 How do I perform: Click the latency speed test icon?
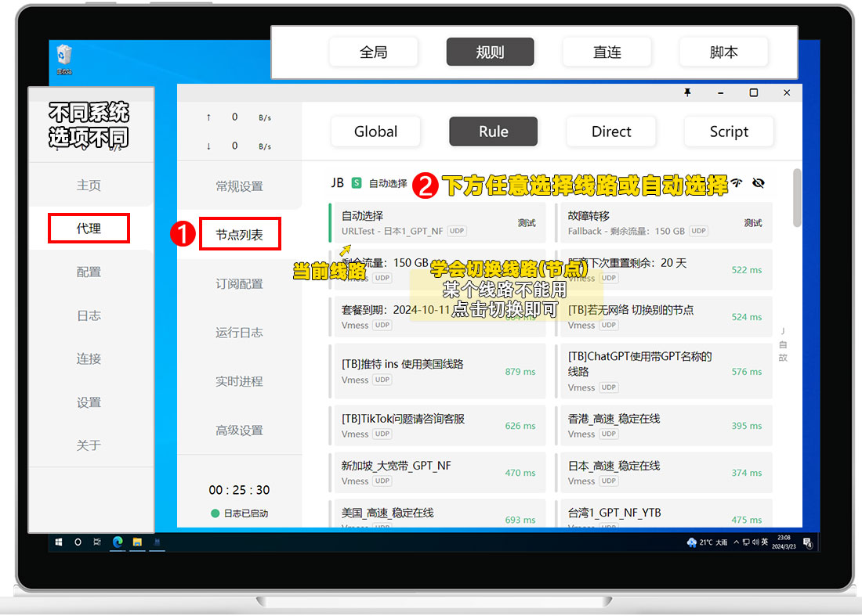737,183
